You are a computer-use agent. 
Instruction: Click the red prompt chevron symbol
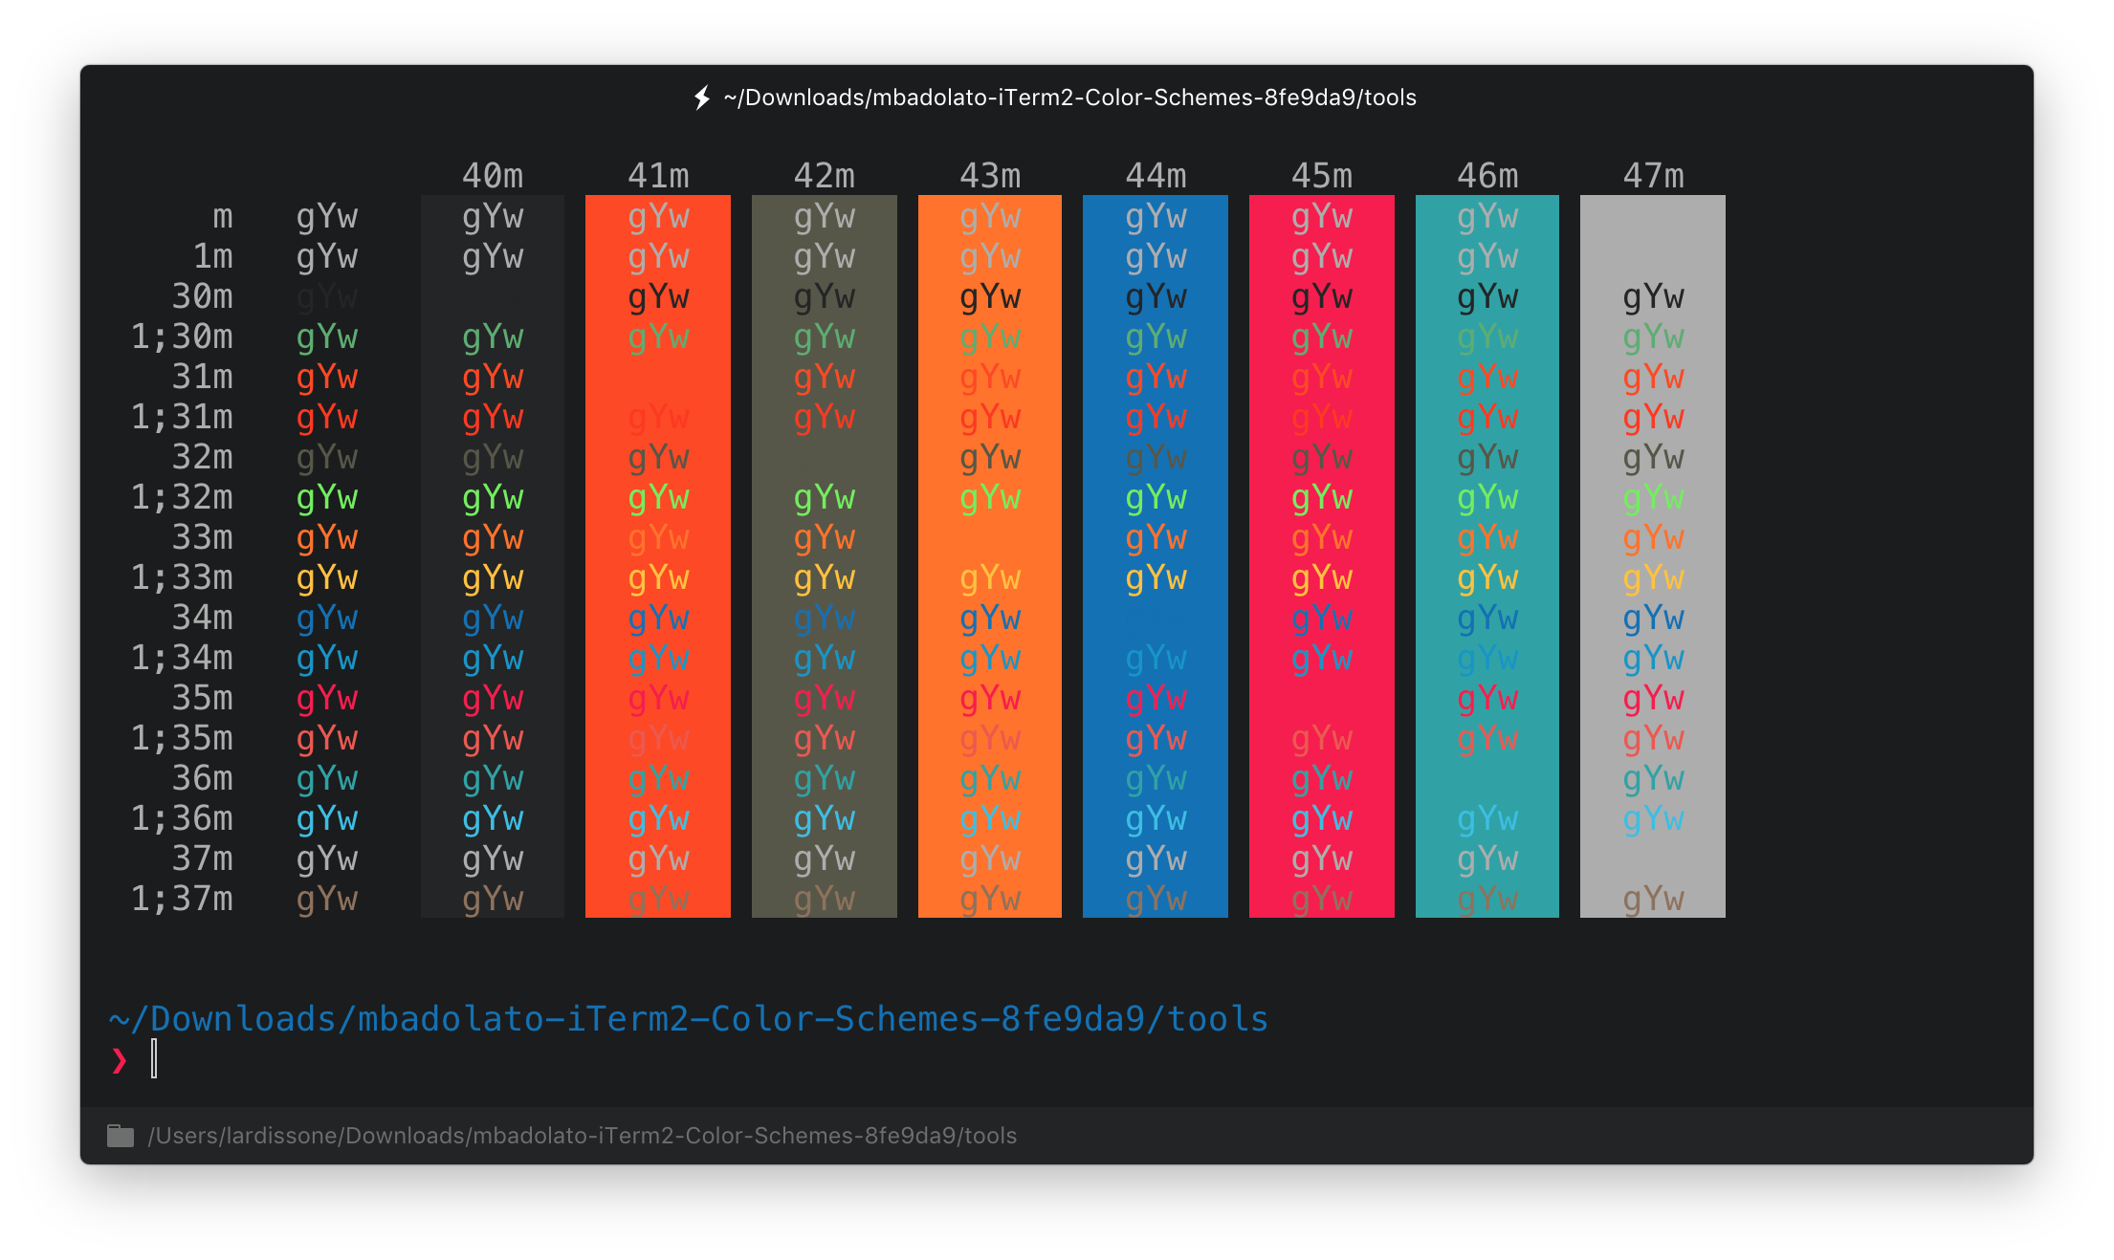[x=120, y=1060]
